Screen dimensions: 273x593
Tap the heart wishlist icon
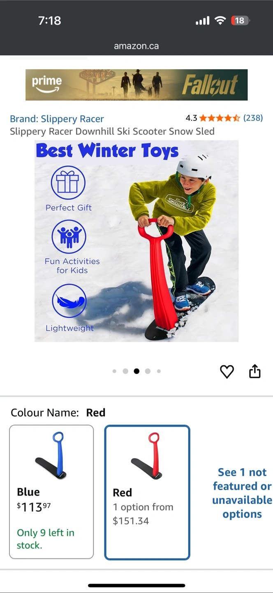click(x=227, y=371)
